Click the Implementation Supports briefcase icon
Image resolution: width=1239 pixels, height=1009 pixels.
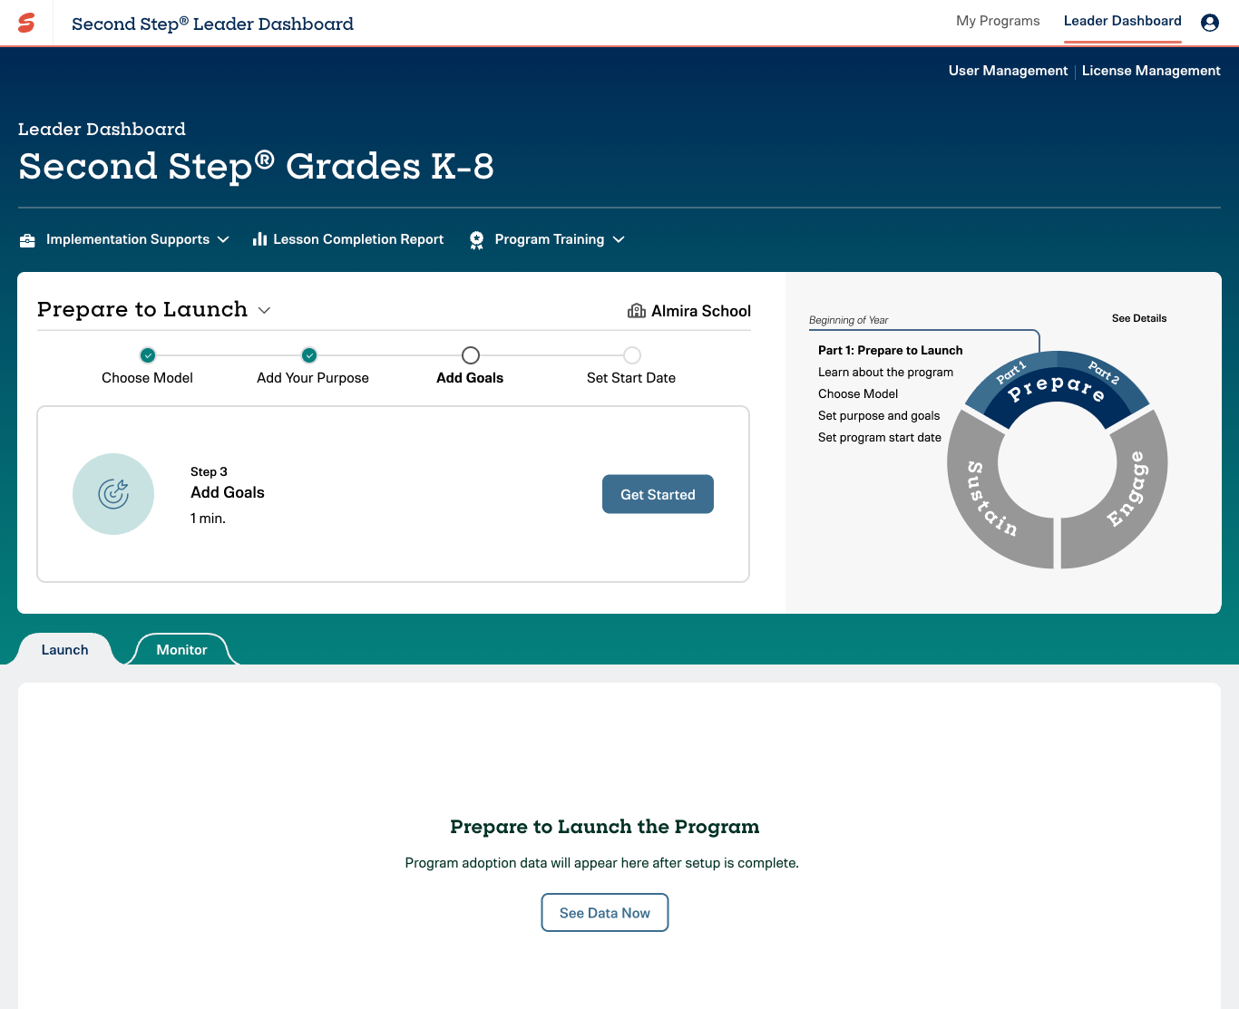point(27,240)
